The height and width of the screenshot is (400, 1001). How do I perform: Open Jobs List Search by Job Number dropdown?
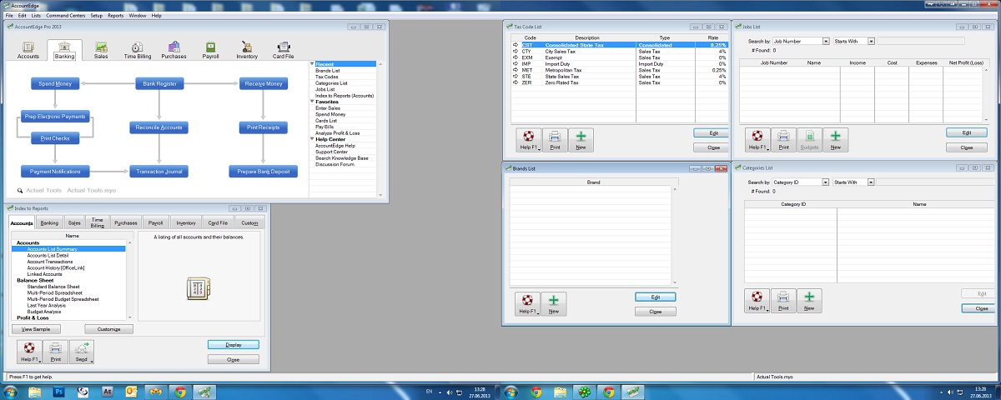tap(826, 41)
